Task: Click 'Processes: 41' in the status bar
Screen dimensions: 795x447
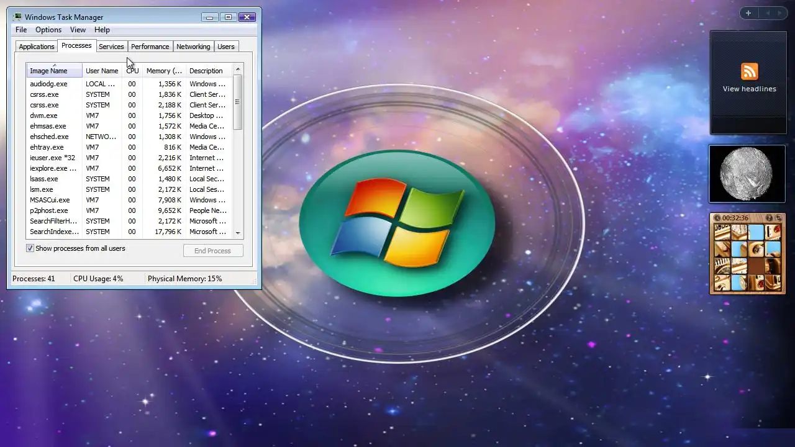Action: 34,279
